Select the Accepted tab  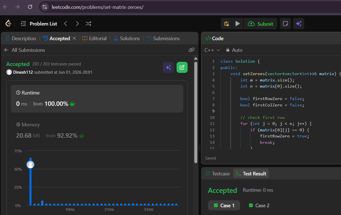click(x=57, y=38)
